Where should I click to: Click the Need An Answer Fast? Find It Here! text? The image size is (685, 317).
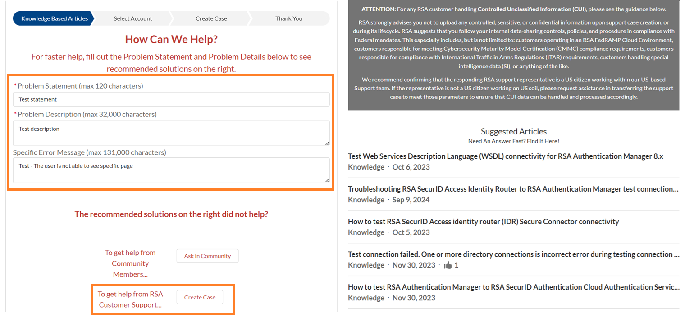click(x=514, y=141)
